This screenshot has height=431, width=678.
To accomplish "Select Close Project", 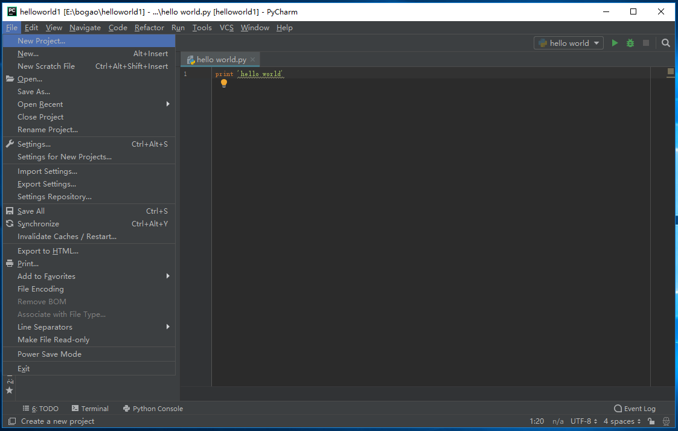I will tap(89, 117).
